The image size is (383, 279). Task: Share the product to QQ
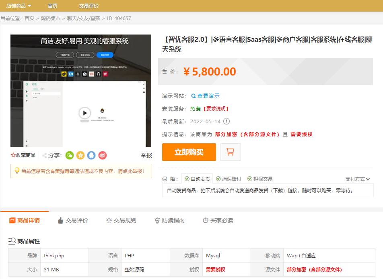click(x=91, y=155)
